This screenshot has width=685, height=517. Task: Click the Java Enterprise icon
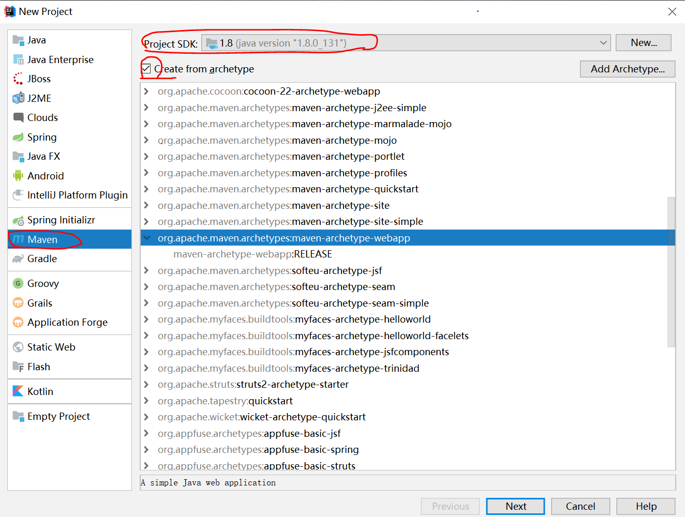(18, 59)
